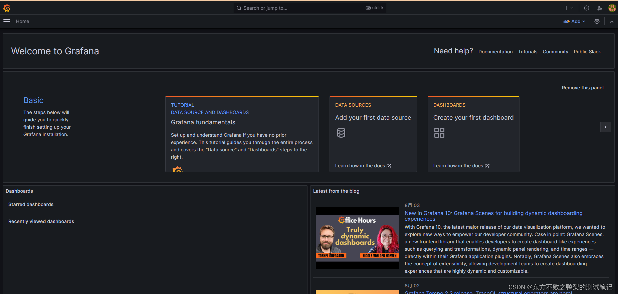This screenshot has height=294, width=618.
Task: Open the Public Slack link
Action: click(x=587, y=52)
